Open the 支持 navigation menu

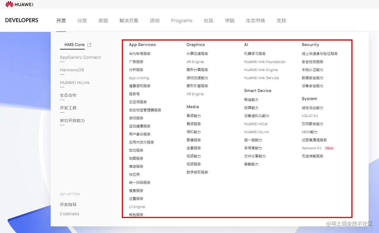[x=281, y=21]
